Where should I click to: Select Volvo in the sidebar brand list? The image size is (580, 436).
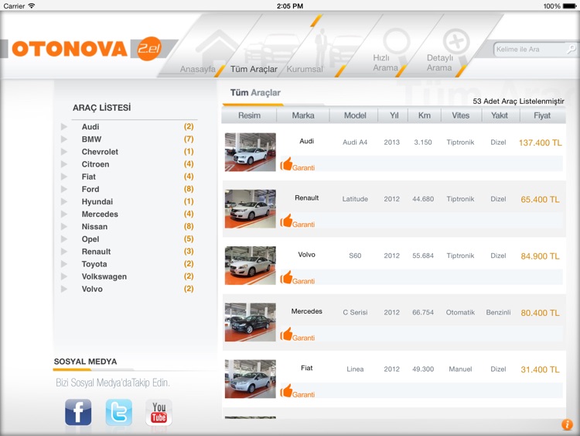tap(92, 289)
